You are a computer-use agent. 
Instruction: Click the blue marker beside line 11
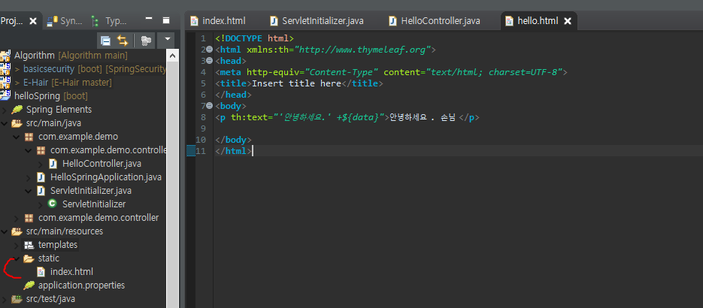point(191,151)
